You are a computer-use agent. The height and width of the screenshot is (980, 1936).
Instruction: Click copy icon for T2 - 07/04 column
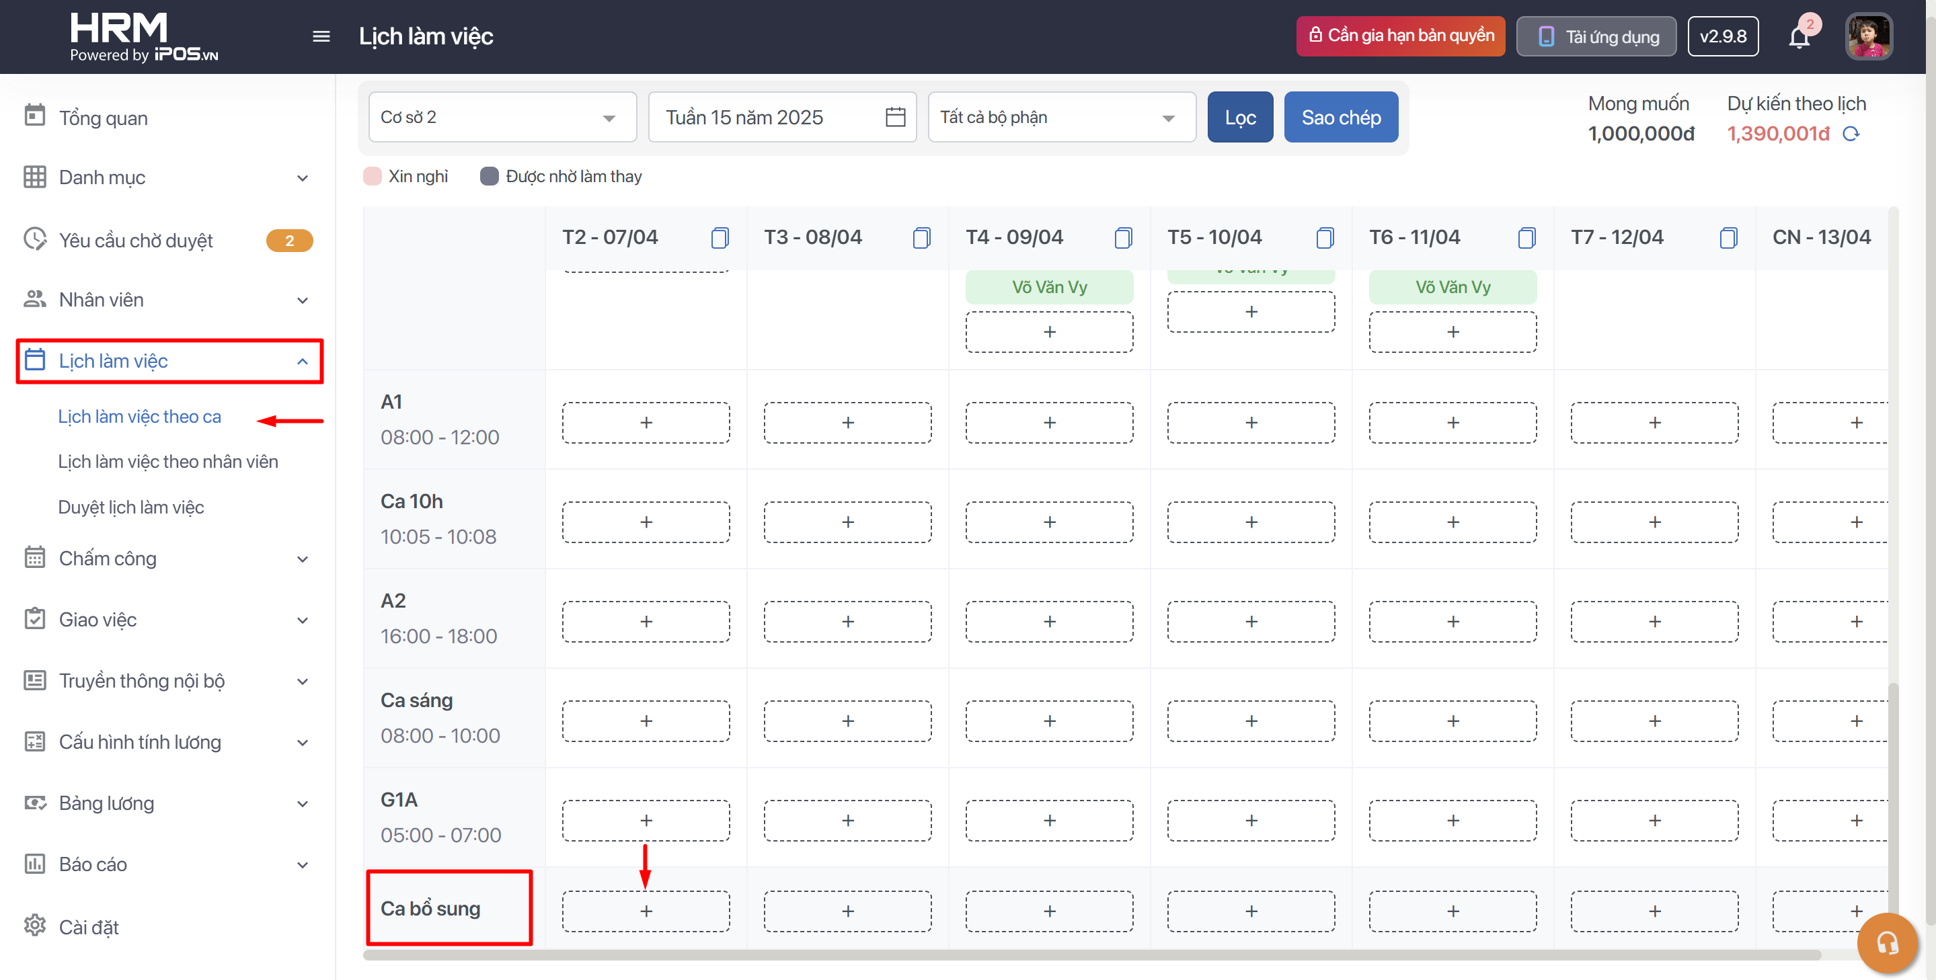[720, 238]
